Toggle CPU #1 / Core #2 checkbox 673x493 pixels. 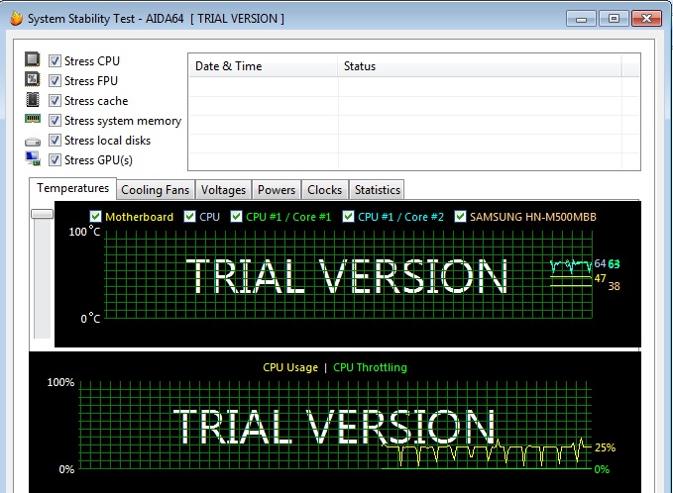point(348,217)
